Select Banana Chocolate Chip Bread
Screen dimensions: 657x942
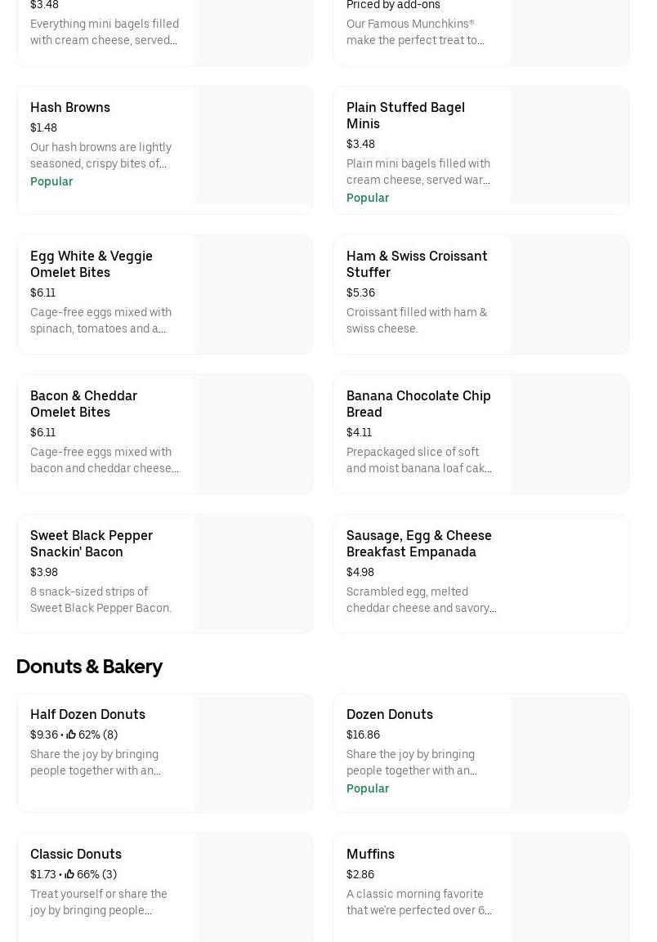tap(418, 404)
